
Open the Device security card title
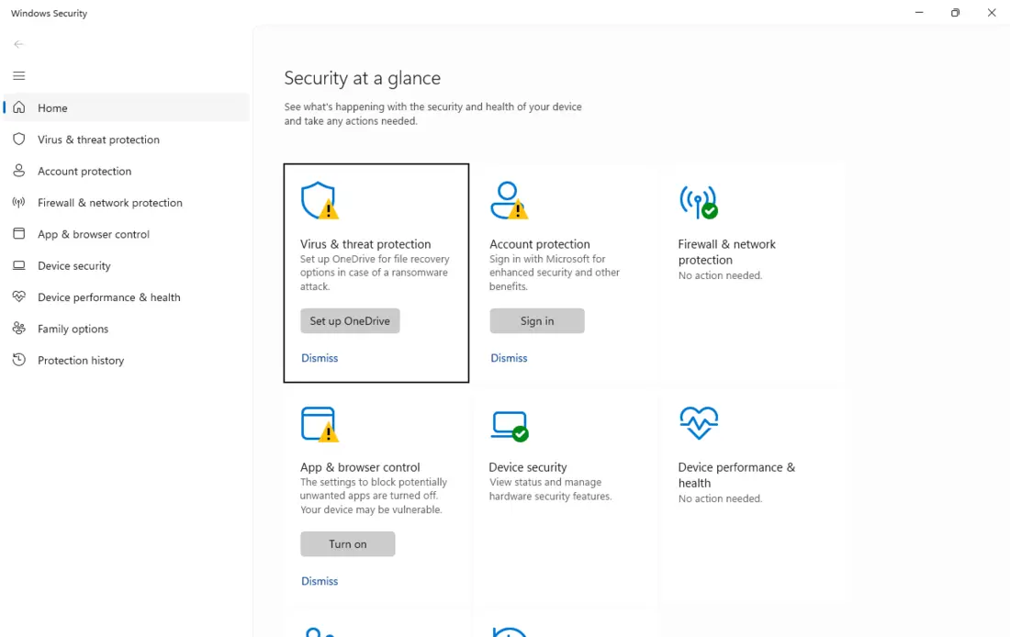coord(528,467)
